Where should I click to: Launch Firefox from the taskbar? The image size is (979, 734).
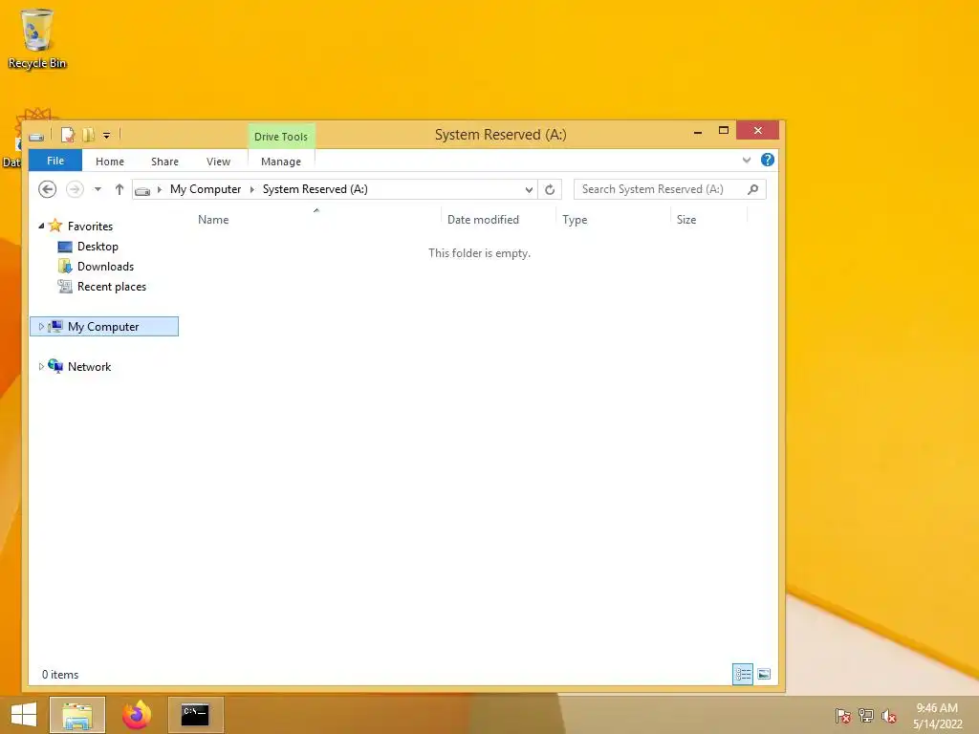coord(137,715)
